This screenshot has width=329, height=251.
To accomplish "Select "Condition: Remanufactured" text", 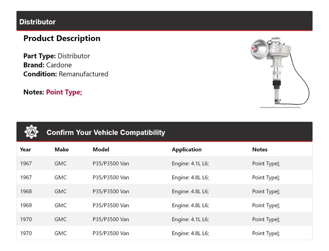I will 66,74.
